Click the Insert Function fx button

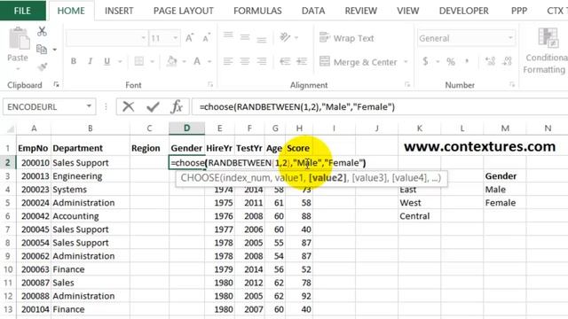tap(177, 106)
